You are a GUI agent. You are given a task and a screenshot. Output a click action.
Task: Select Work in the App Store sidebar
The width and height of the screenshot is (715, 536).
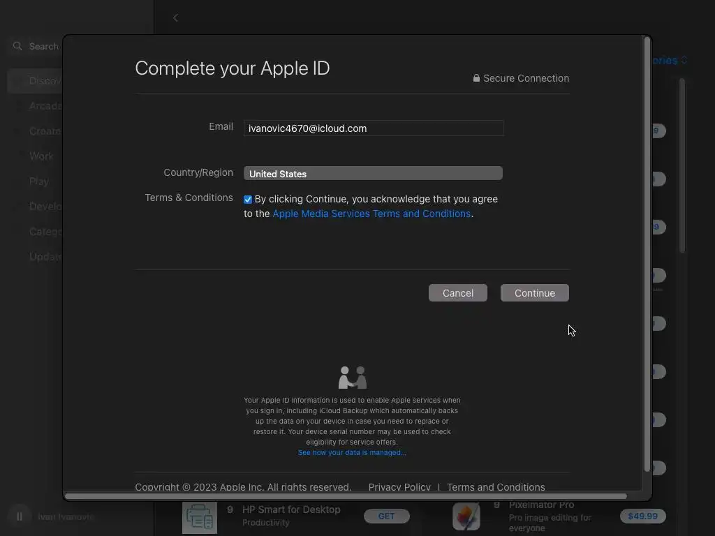tap(35, 156)
